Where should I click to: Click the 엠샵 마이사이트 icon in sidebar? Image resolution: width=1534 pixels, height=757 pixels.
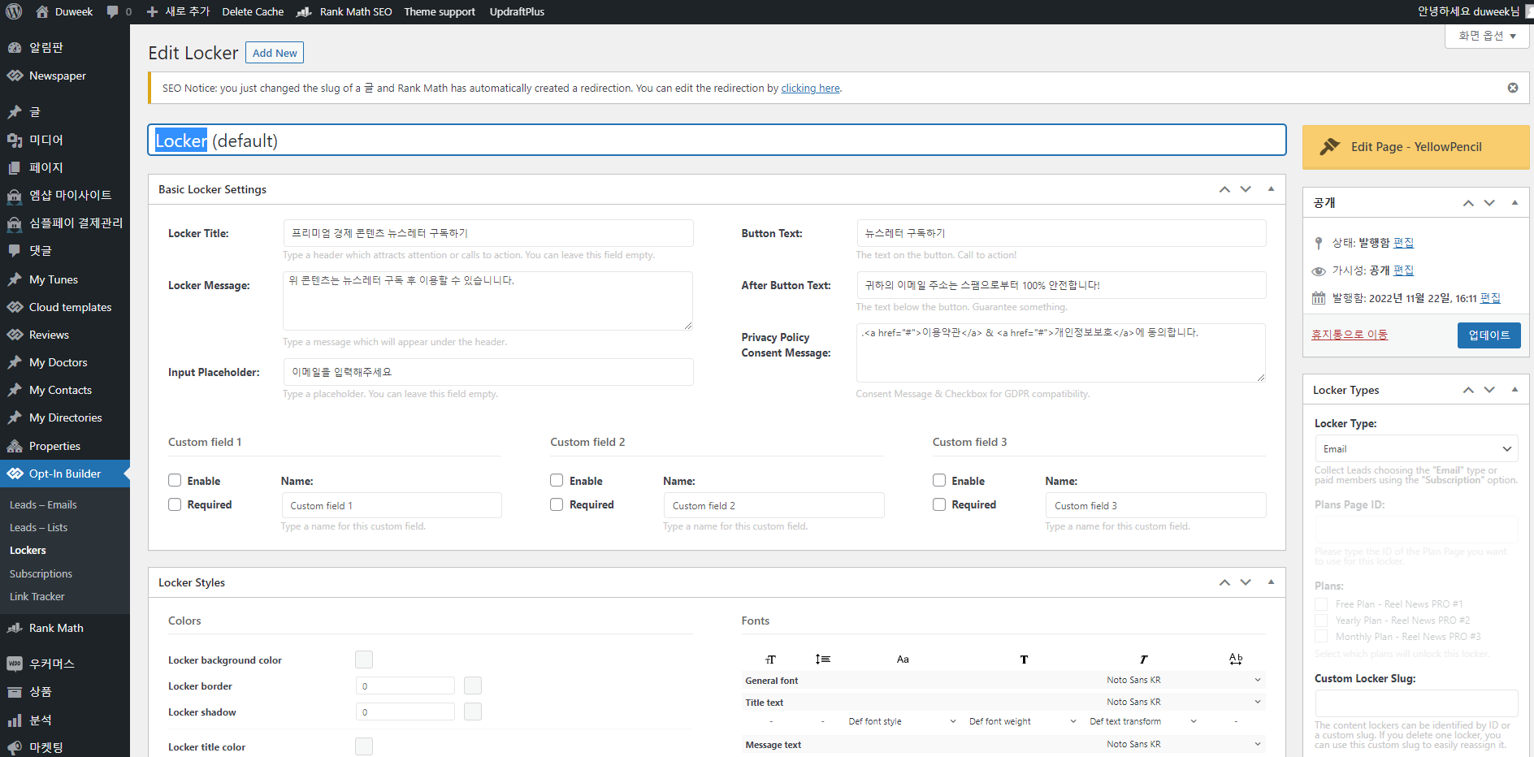pyautogui.click(x=15, y=196)
